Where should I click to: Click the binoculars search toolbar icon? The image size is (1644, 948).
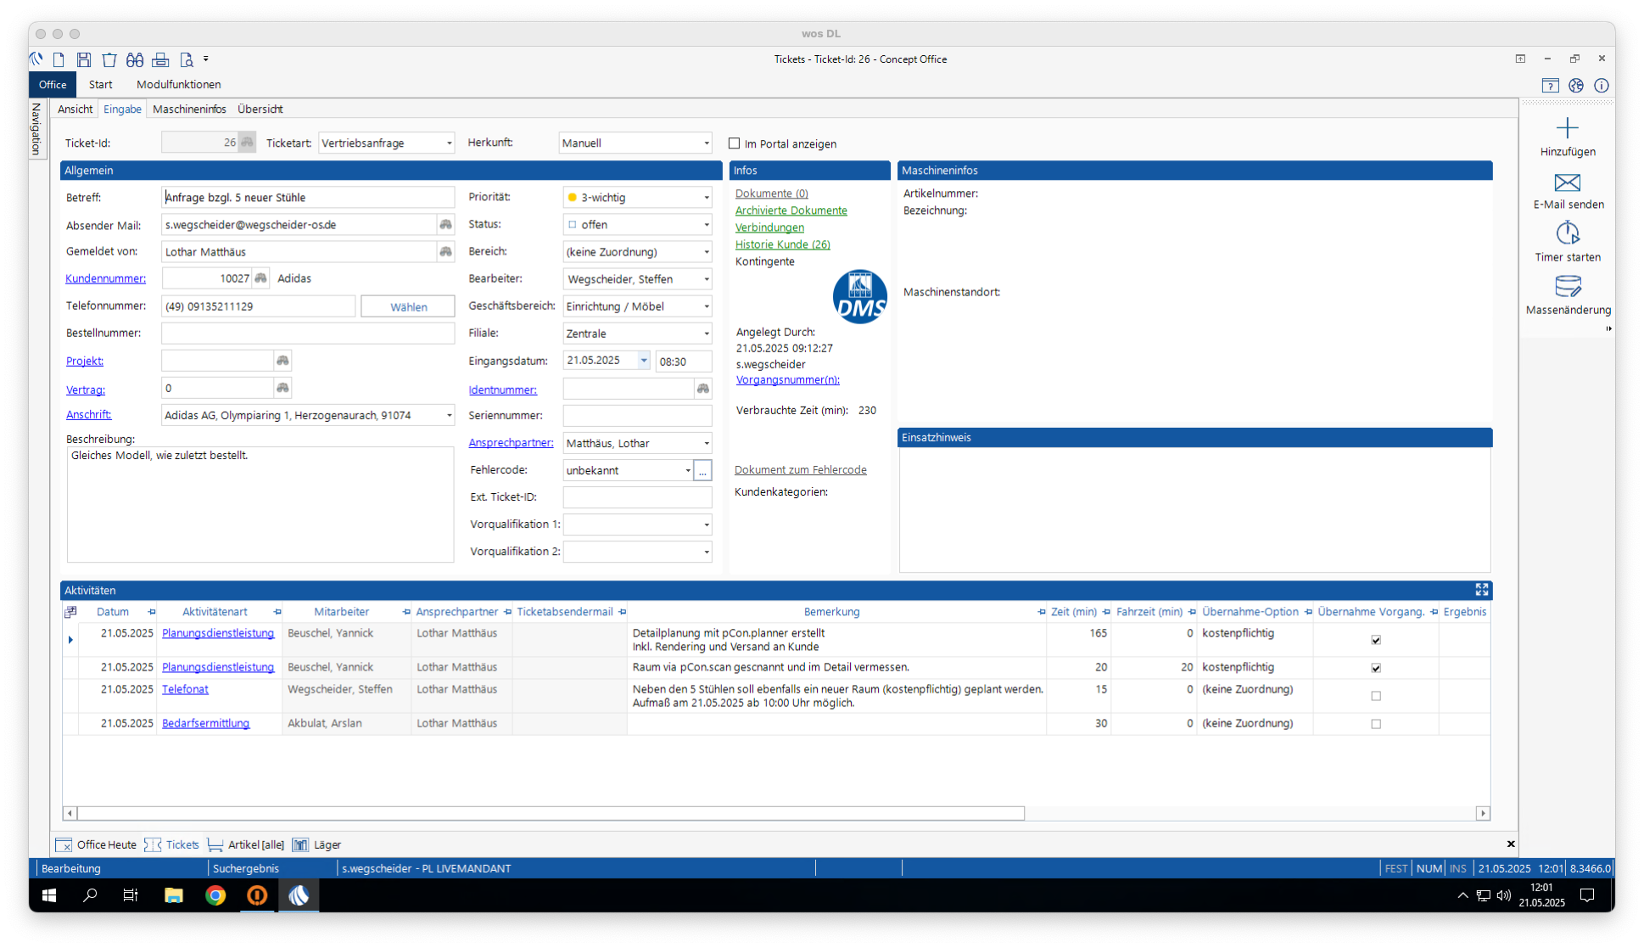[135, 59]
